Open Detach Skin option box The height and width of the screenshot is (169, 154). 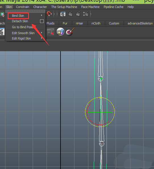pos(42,21)
